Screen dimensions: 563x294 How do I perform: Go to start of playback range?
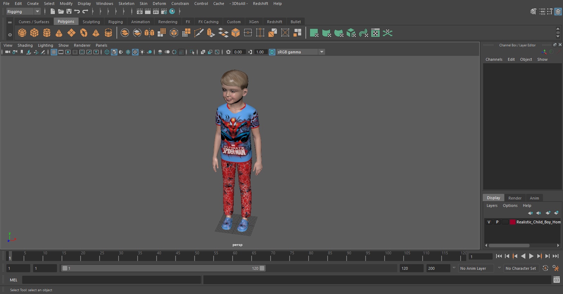pyautogui.click(x=499, y=256)
